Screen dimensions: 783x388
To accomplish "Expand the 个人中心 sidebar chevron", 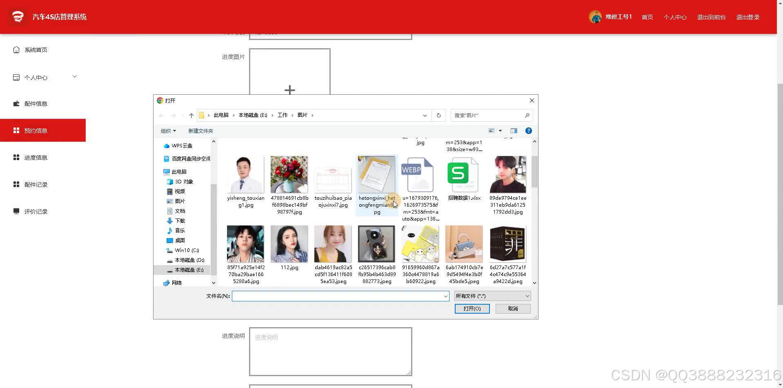I will 74,76.
